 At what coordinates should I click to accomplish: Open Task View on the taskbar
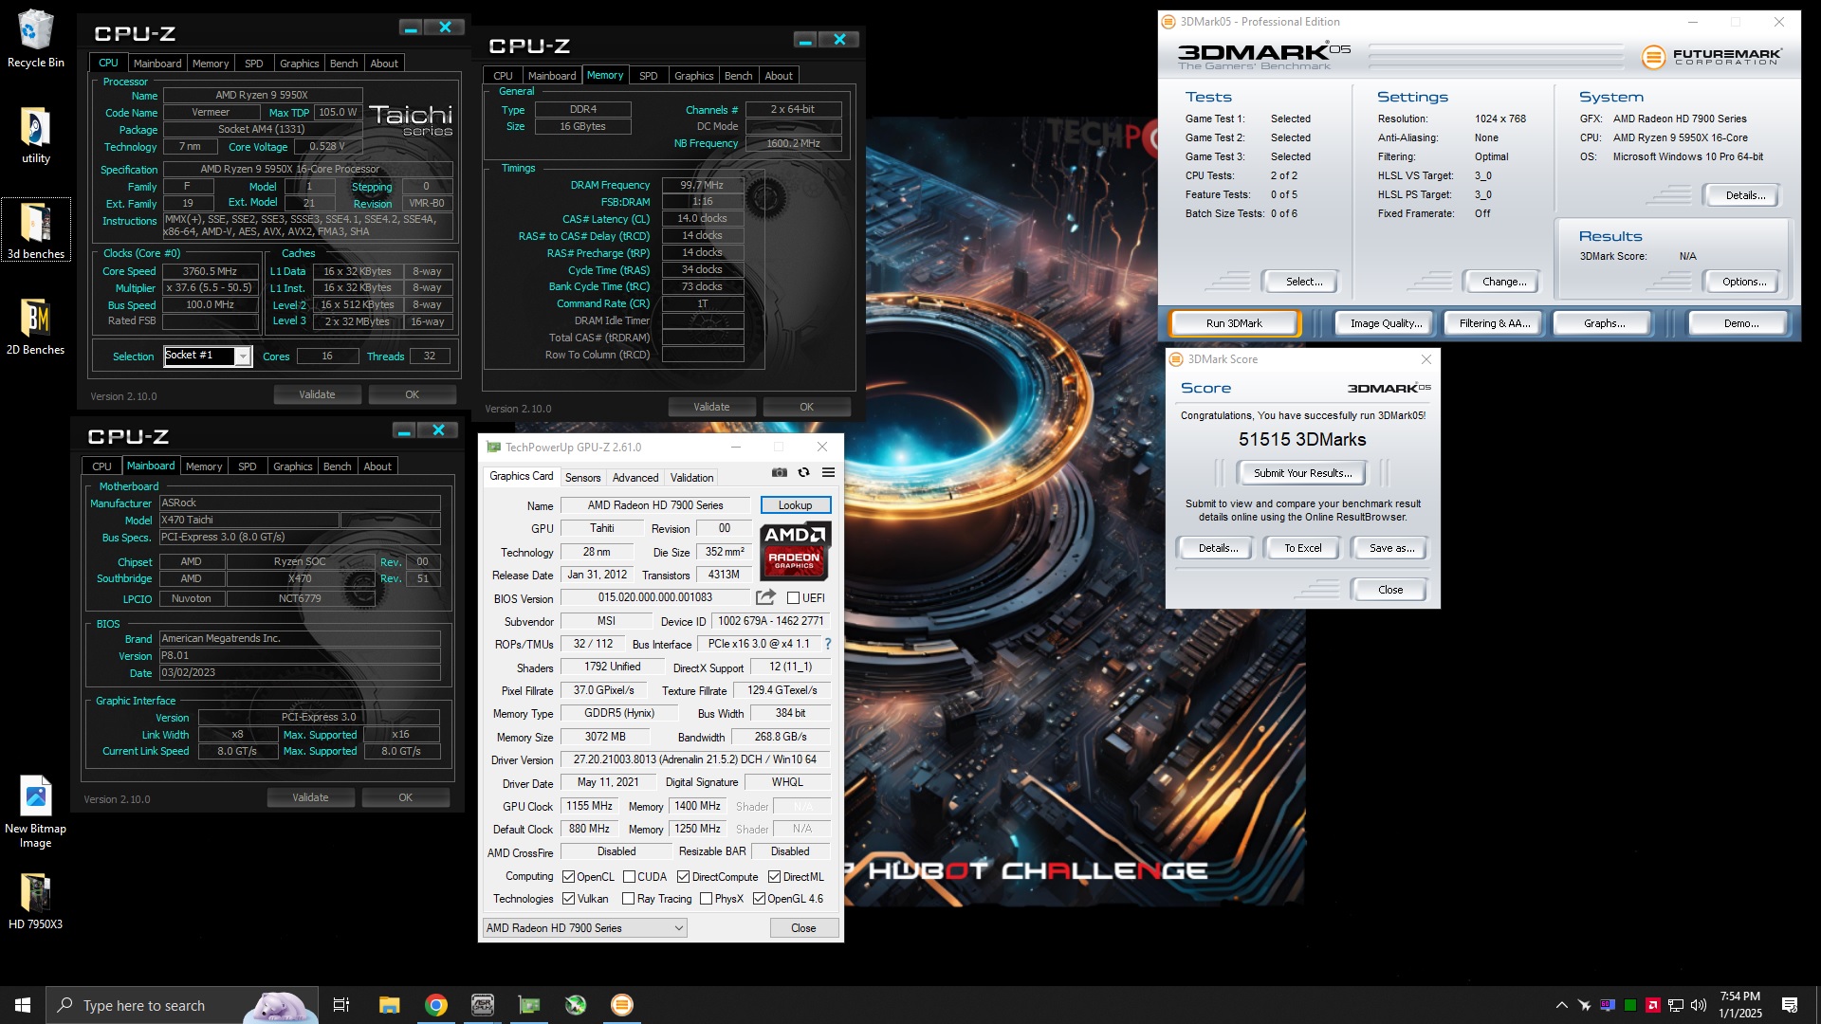(x=341, y=1005)
